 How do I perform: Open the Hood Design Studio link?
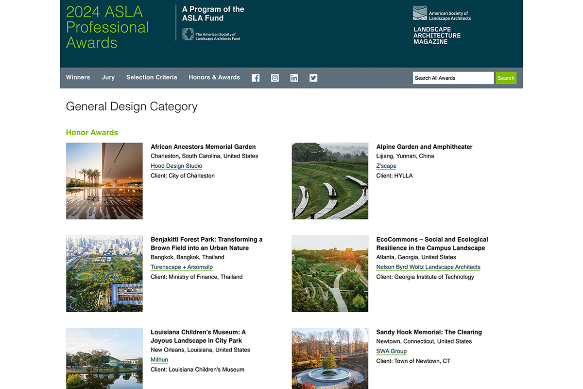pyautogui.click(x=176, y=166)
